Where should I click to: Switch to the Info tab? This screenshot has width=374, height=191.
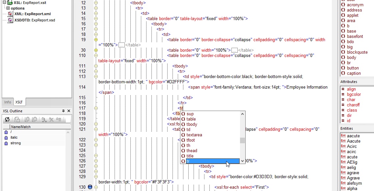click(8, 102)
